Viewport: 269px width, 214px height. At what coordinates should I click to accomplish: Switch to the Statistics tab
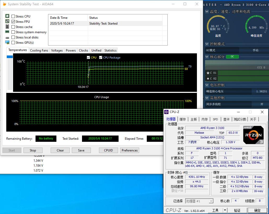[x=110, y=50]
